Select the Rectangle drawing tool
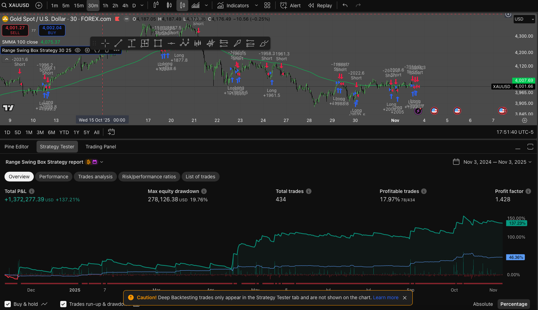This screenshot has width=538, height=310. pos(158,43)
